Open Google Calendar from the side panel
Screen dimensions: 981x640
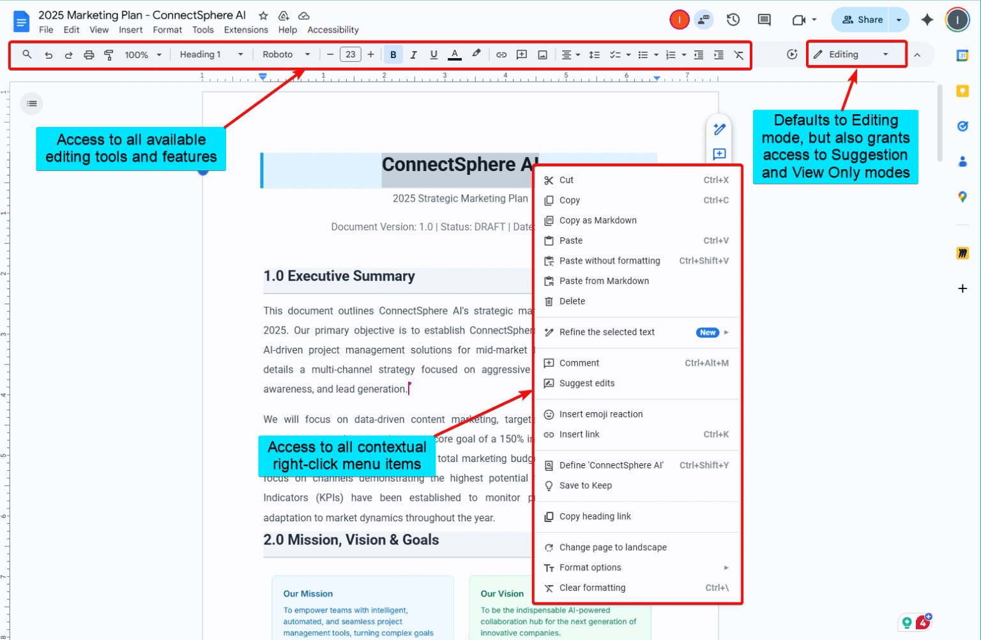click(962, 56)
